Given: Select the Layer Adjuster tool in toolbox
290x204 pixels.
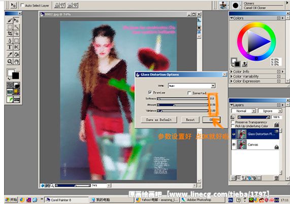Looking at the screenshot, I should (x=16, y=20).
